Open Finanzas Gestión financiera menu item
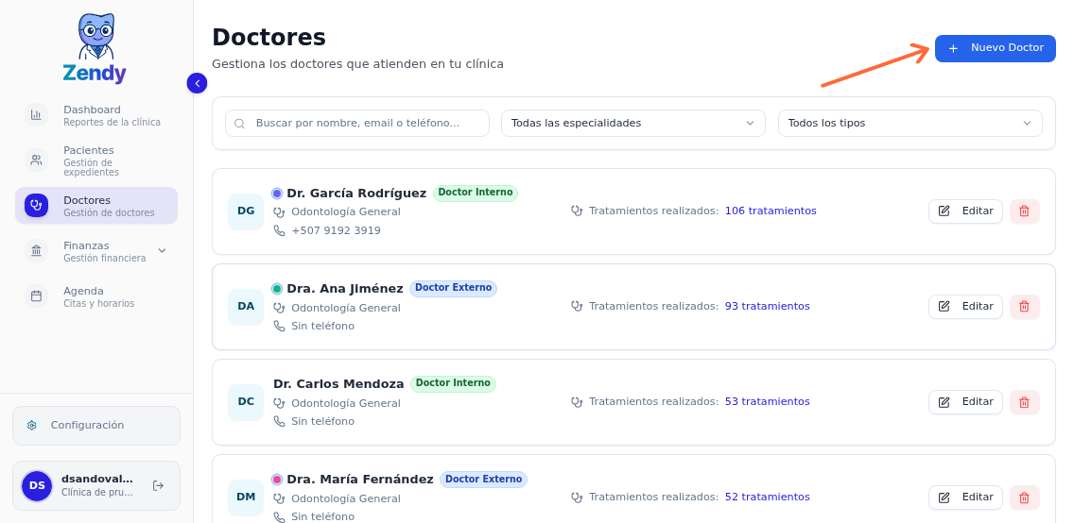This screenshot has height=523, width=1074. (x=95, y=251)
